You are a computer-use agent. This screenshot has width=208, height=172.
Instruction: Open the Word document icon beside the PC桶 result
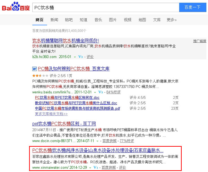34,69
